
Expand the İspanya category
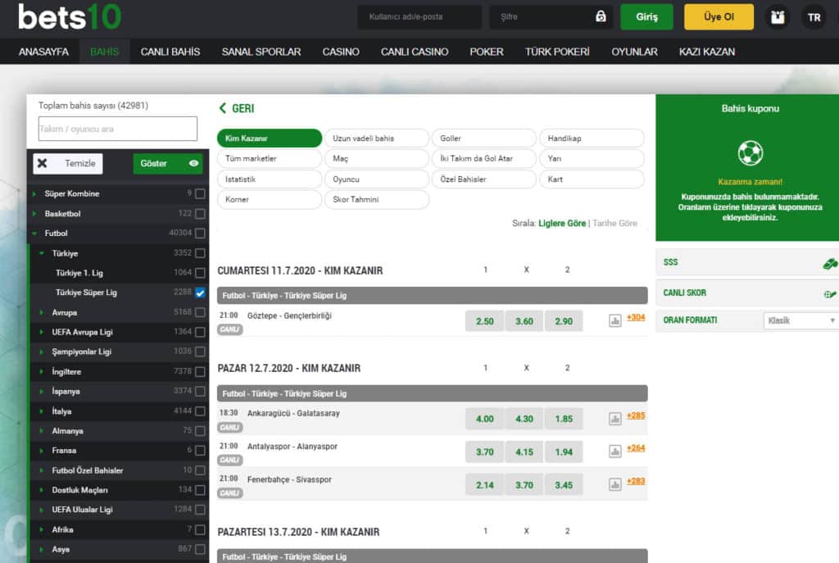coord(42,391)
